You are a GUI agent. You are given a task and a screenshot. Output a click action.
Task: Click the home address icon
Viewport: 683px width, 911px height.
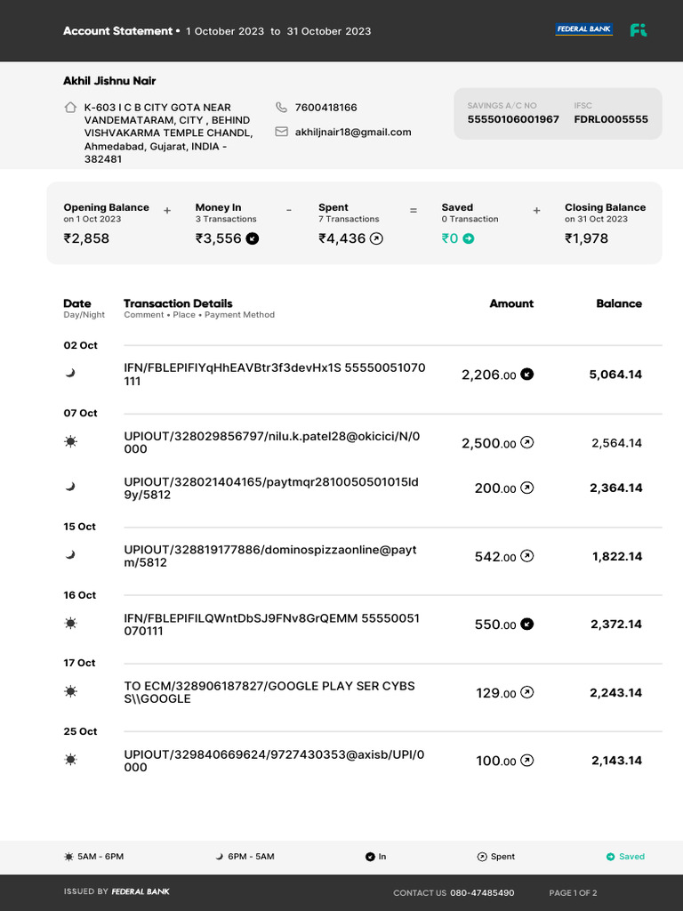(70, 108)
